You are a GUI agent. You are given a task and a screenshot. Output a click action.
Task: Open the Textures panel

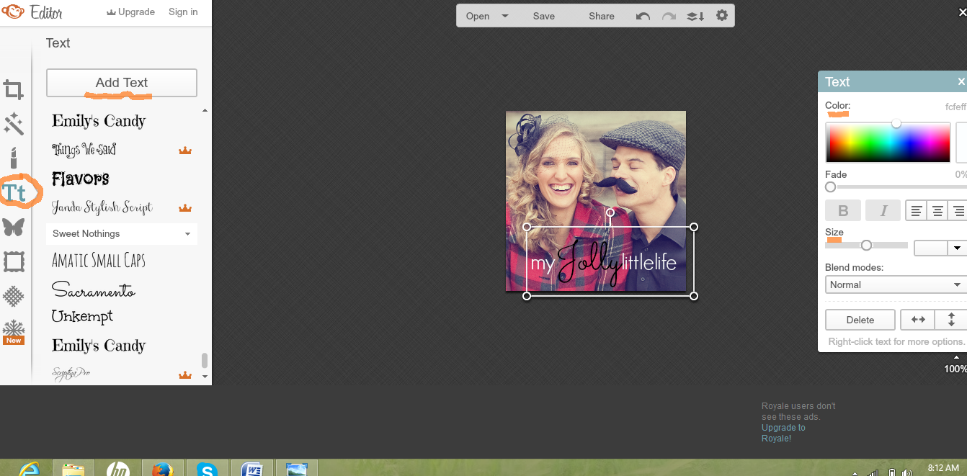click(14, 296)
